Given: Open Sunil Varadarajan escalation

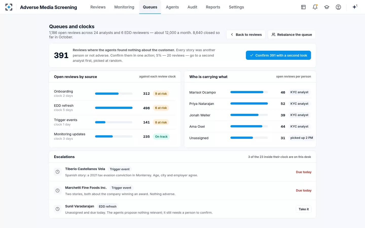Looking at the screenshot, I should coord(182,209).
